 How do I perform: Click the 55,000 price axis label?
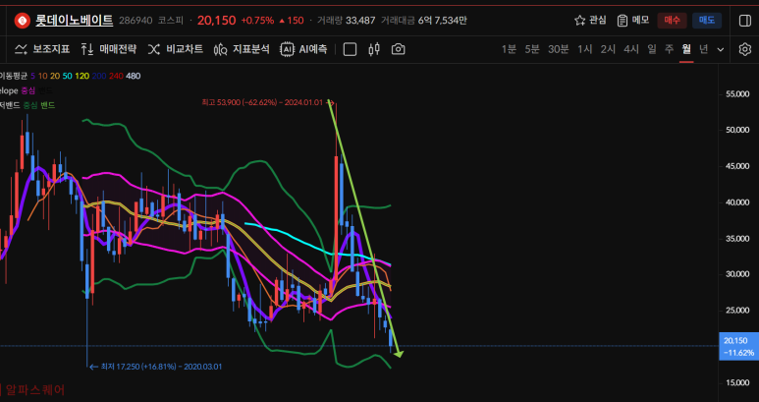point(737,94)
